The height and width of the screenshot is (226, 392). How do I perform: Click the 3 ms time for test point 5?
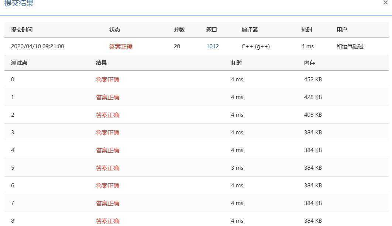237,168
